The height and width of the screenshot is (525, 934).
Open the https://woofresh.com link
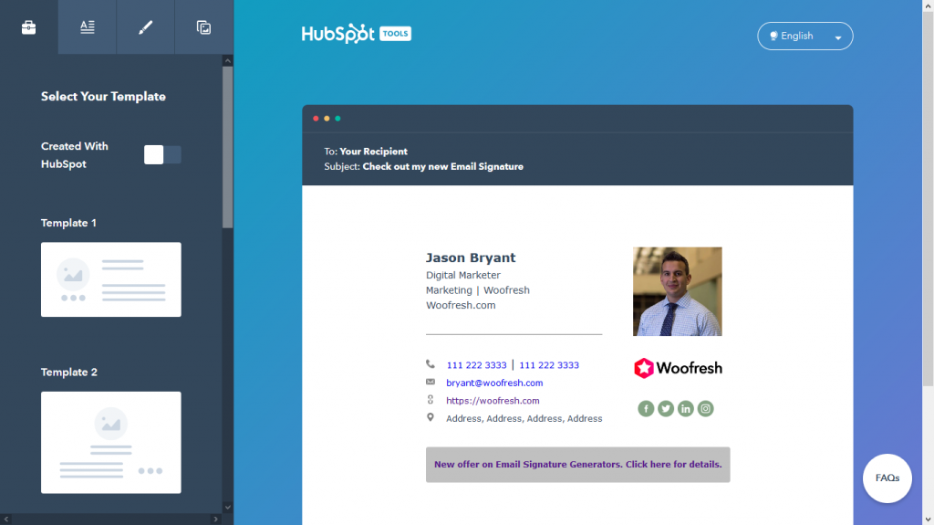[493, 401]
